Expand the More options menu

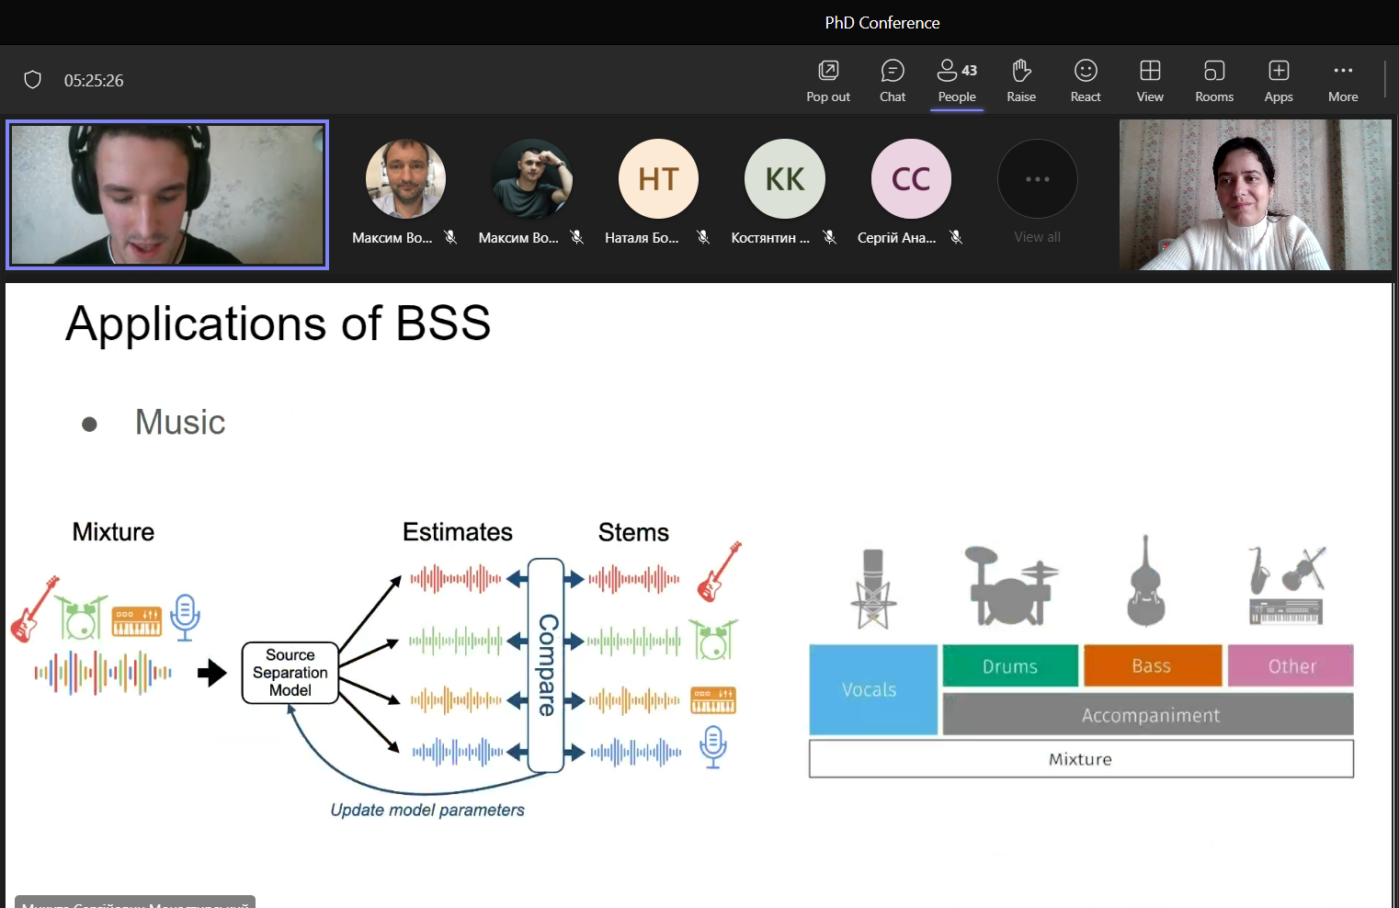pos(1342,81)
